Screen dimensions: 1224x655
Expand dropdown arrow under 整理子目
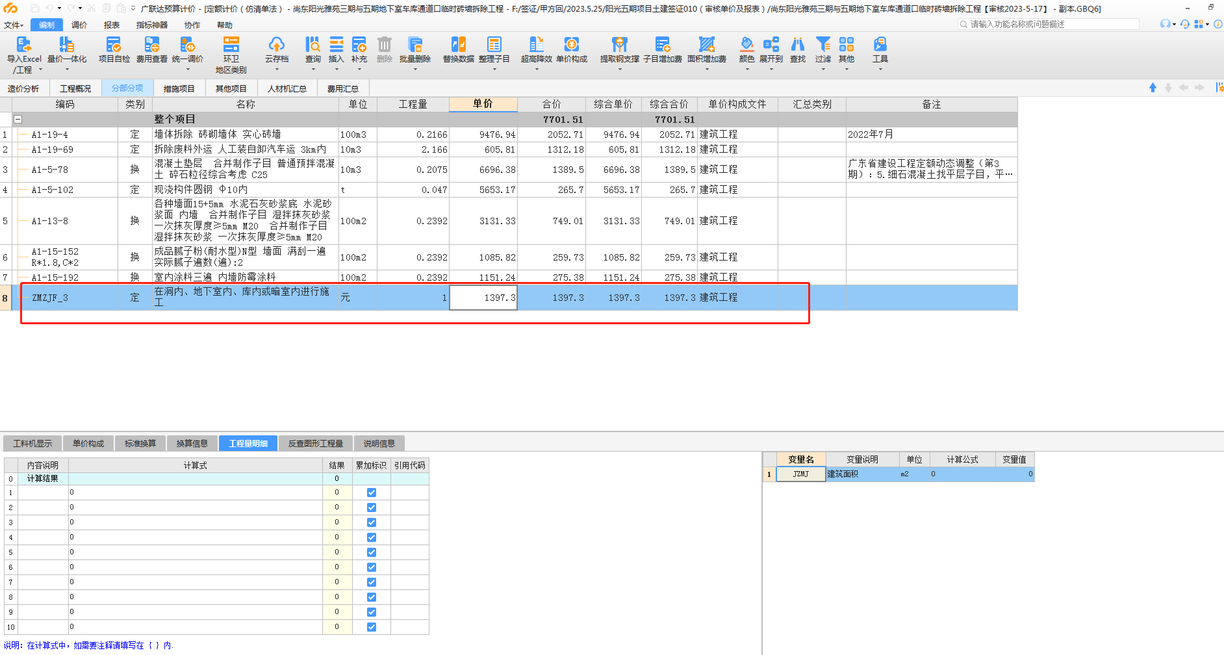point(494,70)
